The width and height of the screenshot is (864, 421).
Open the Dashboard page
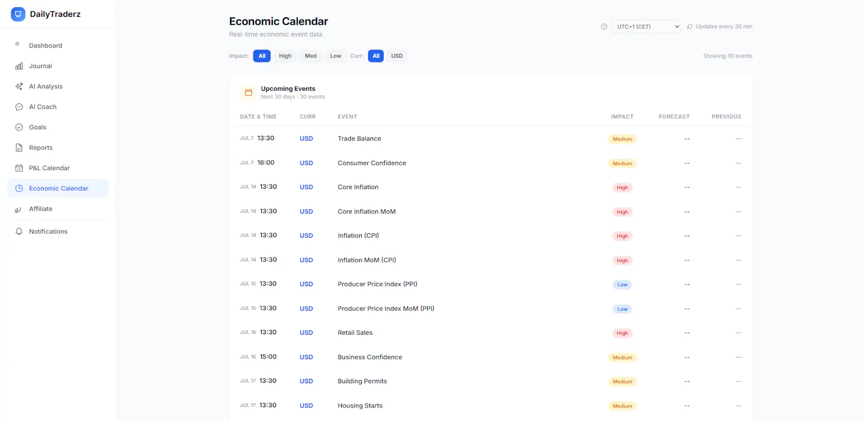[x=58, y=45]
